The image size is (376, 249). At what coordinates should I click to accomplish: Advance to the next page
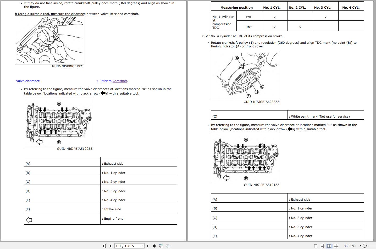point(147,246)
